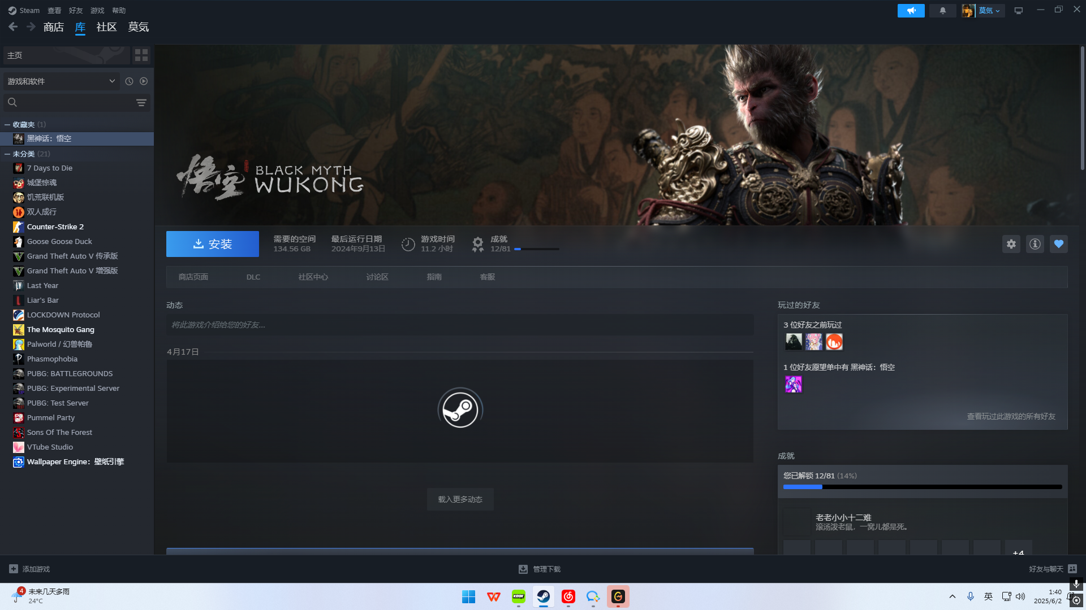Click 载入更多动态 button
The image size is (1086, 610).
[460, 499]
